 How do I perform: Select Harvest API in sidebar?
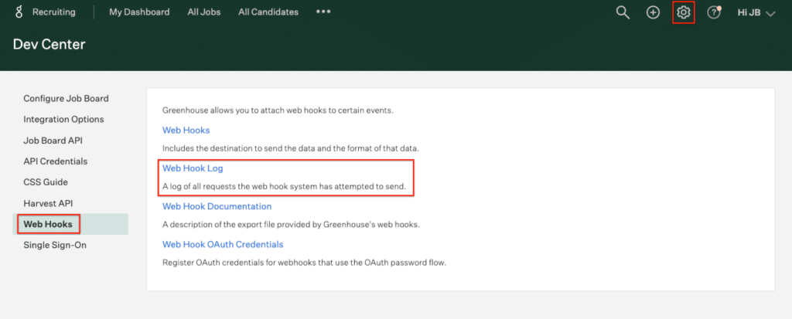48,203
